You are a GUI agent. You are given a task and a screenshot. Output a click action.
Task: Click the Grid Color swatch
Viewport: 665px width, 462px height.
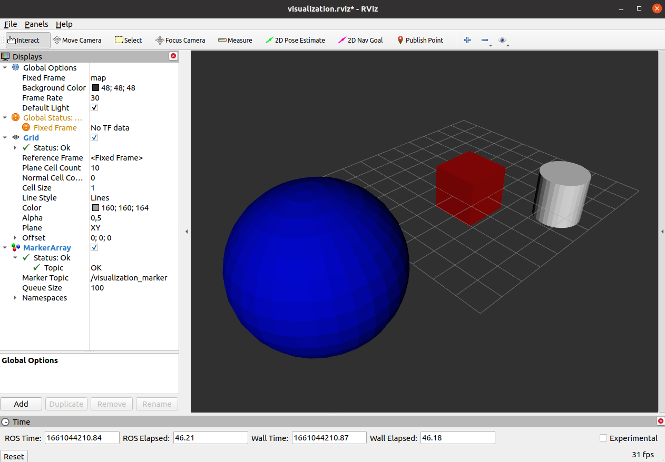95,208
